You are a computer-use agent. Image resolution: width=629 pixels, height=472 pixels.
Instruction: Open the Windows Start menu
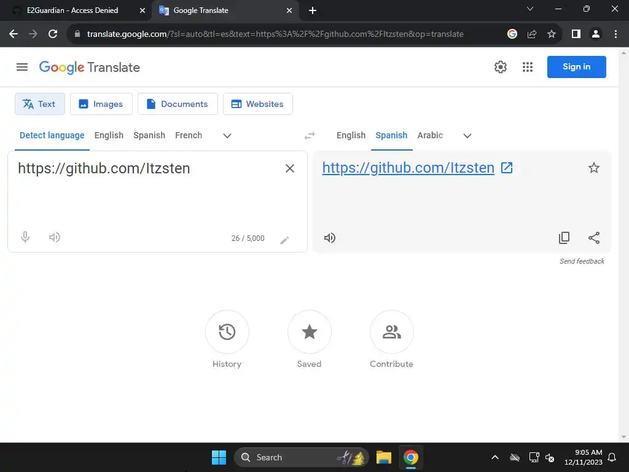pos(219,457)
